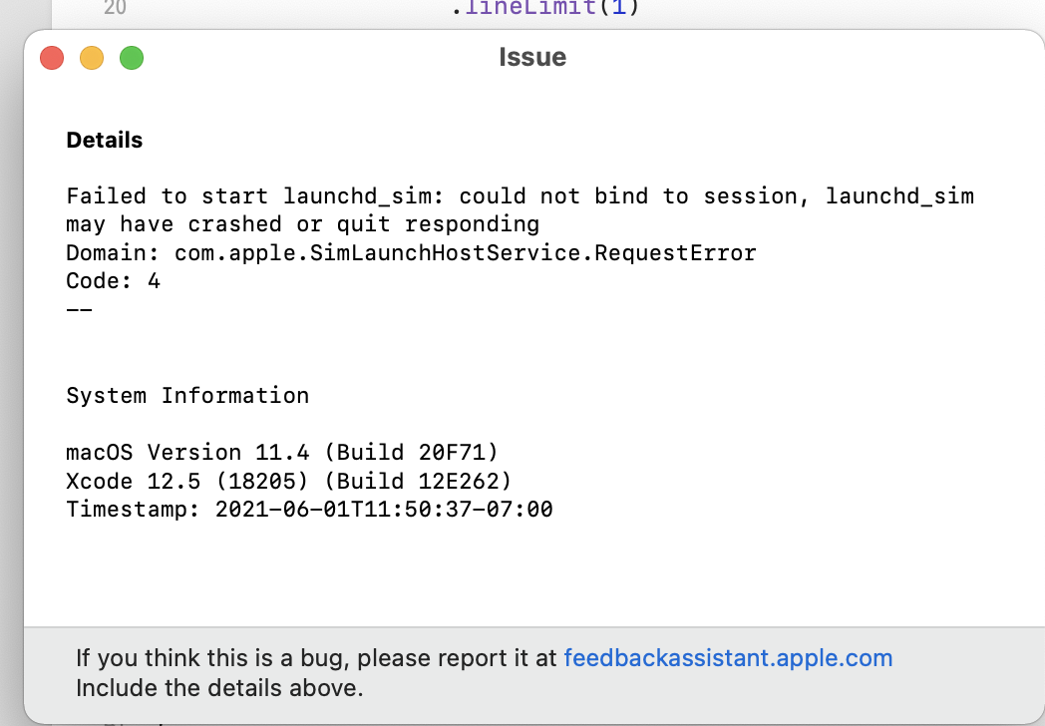Click the macOS Version 11.4 line

click(282, 453)
